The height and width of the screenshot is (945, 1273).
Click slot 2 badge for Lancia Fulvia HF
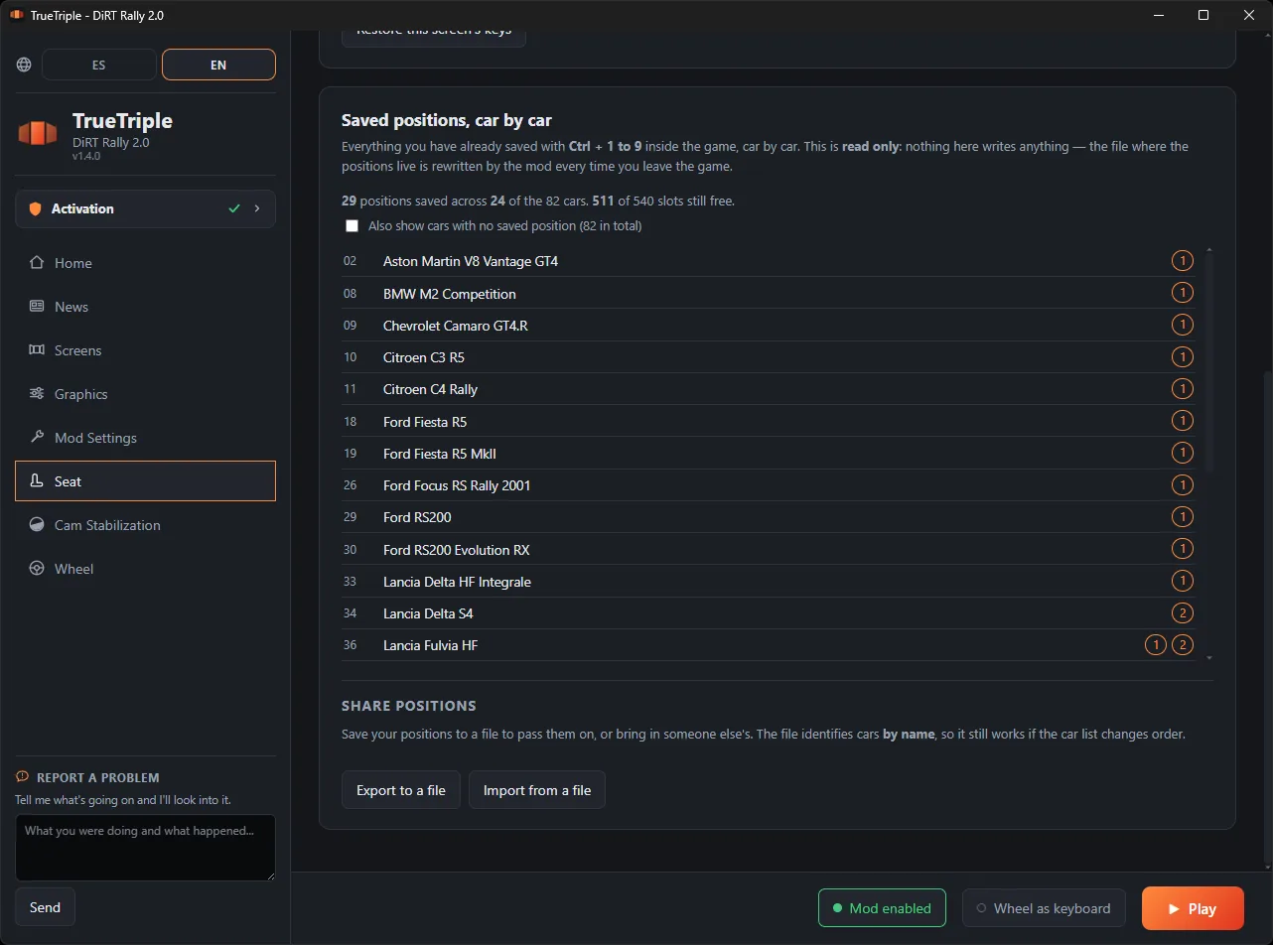[1183, 644]
